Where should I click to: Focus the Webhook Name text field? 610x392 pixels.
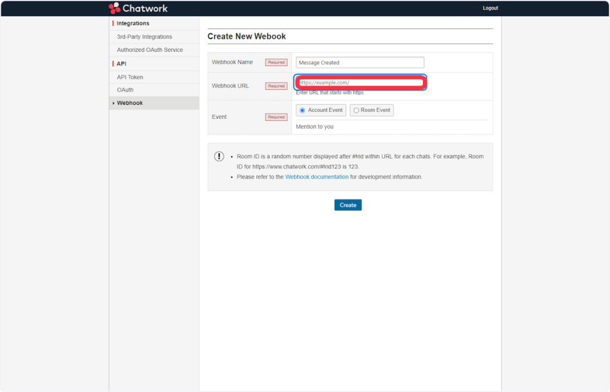pos(360,62)
